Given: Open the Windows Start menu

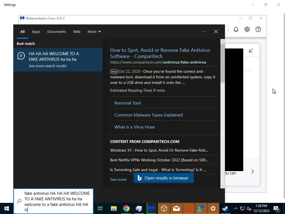Looking at the screenshot, I should pos(7,208).
